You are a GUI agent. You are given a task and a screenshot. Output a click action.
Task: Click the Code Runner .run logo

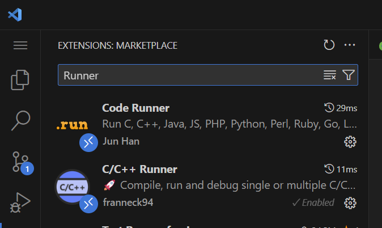(72, 125)
